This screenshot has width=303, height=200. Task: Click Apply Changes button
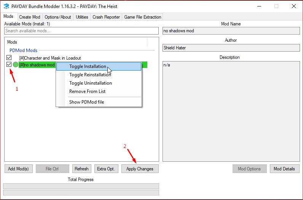[x=140, y=169]
